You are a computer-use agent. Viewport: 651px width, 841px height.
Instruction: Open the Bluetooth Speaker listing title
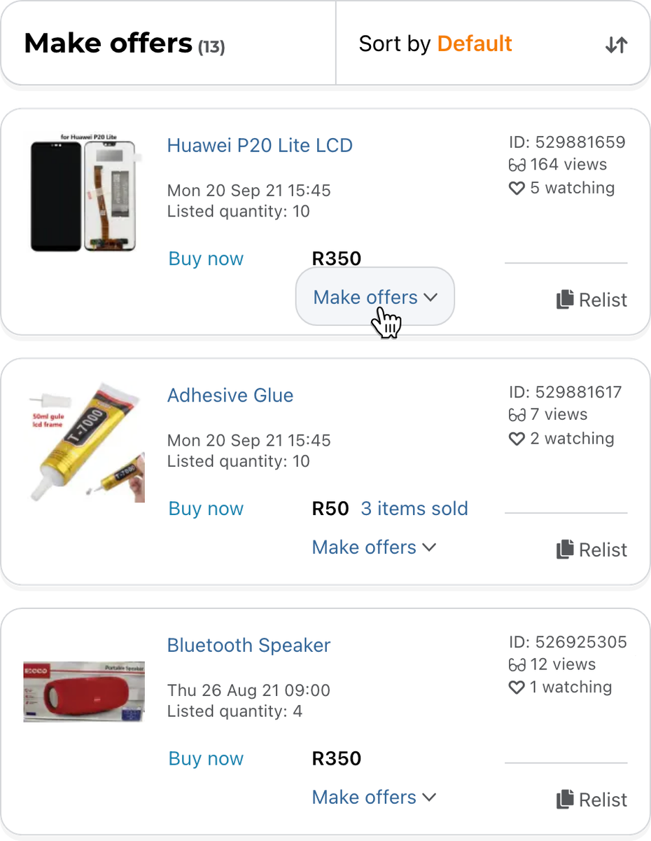pos(248,645)
